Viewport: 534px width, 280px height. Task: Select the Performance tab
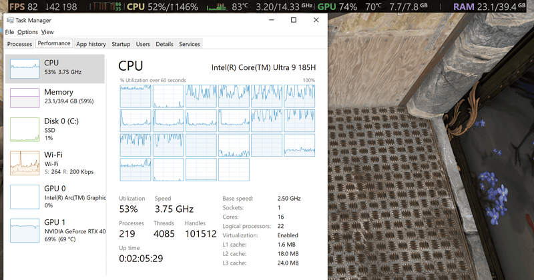[x=54, y=43]
